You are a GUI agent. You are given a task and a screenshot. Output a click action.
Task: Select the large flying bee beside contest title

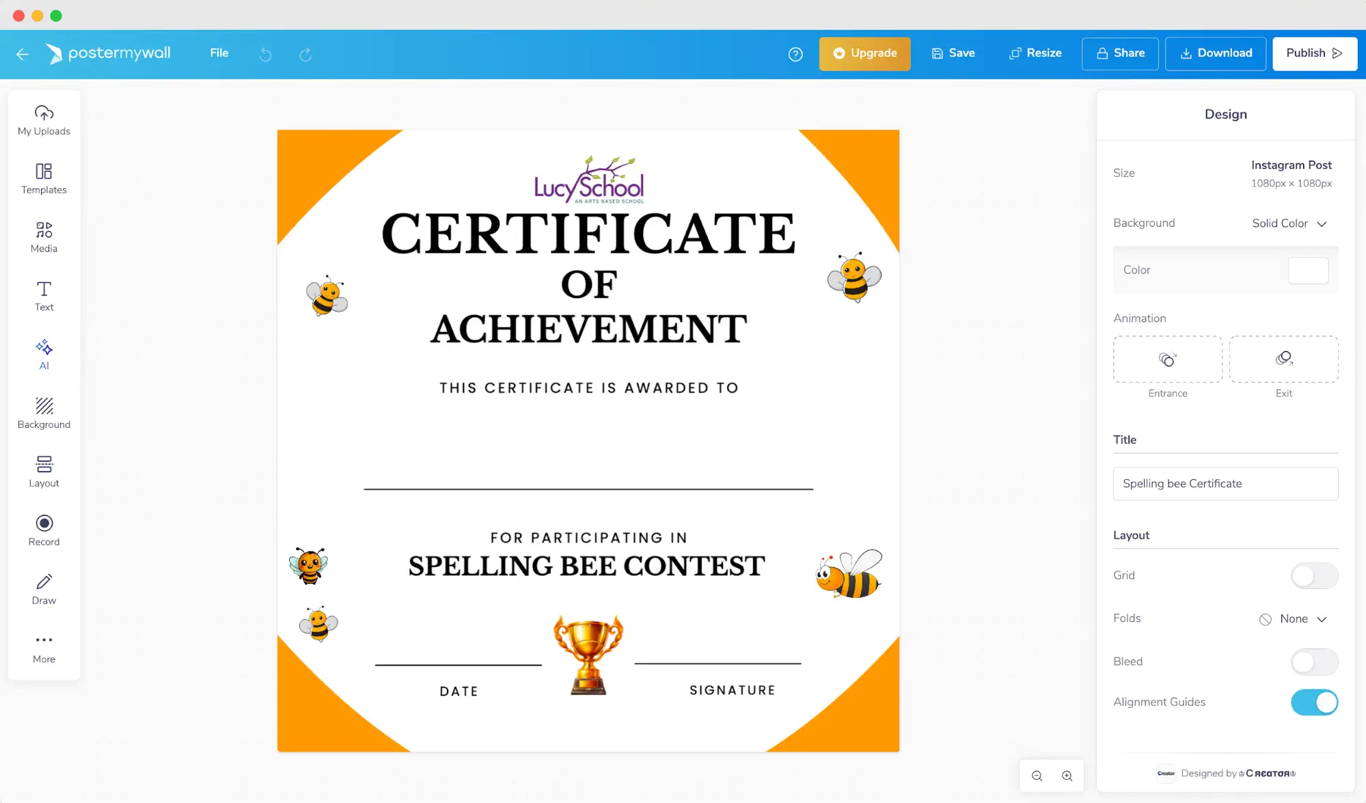tap(849, 574)
